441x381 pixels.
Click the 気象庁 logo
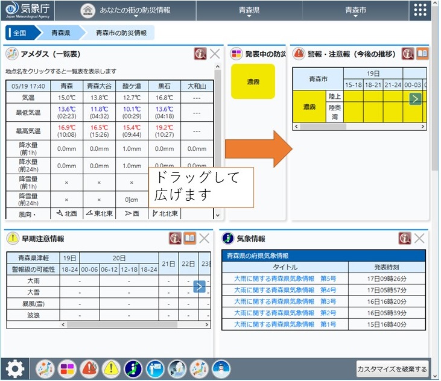click(28, 10)
